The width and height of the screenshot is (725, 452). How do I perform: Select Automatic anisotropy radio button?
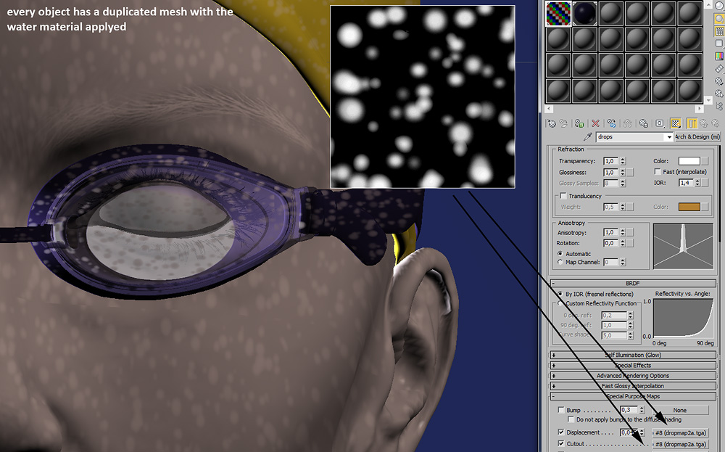[x=560, y=253]
